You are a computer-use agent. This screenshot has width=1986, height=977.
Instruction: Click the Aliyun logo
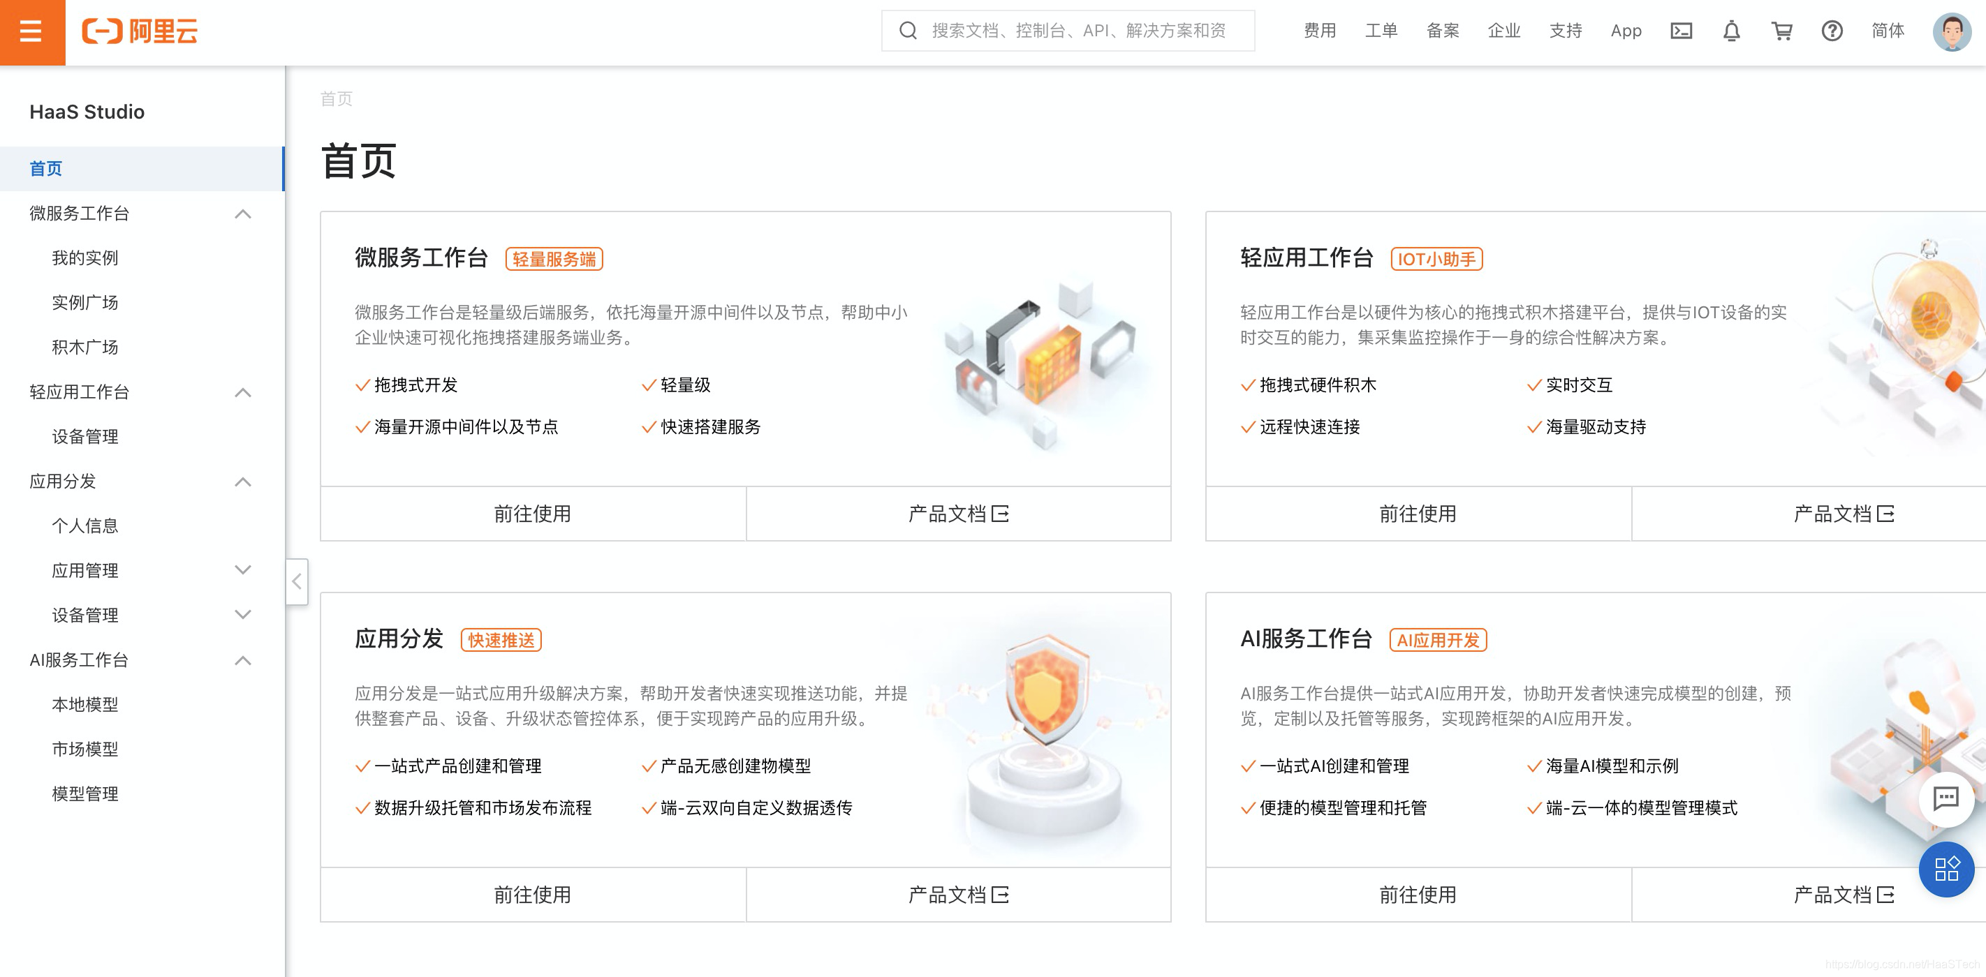tap(140, 31)
